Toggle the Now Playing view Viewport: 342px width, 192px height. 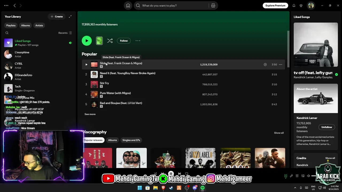pyautogui.click(x=286, y=176)
